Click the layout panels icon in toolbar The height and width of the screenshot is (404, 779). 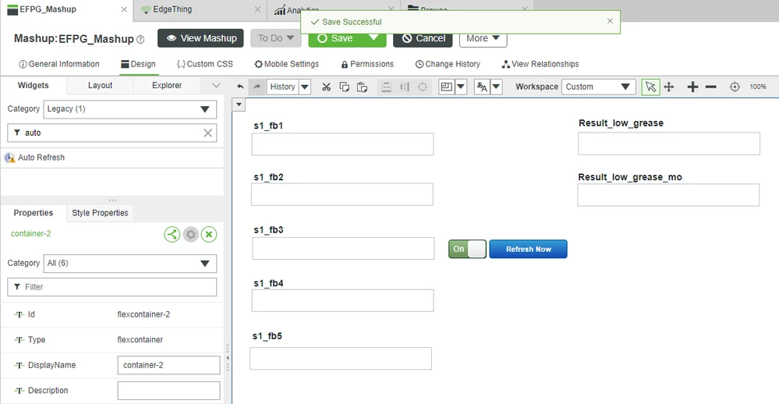point(447,87)
